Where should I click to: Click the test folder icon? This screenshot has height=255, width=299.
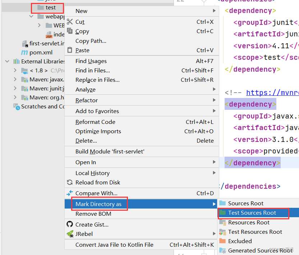[41, 8]
